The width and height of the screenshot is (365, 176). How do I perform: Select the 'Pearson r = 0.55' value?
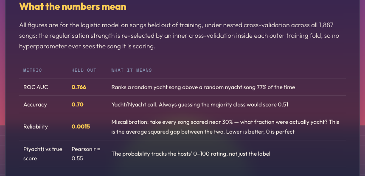click(86, 154)
